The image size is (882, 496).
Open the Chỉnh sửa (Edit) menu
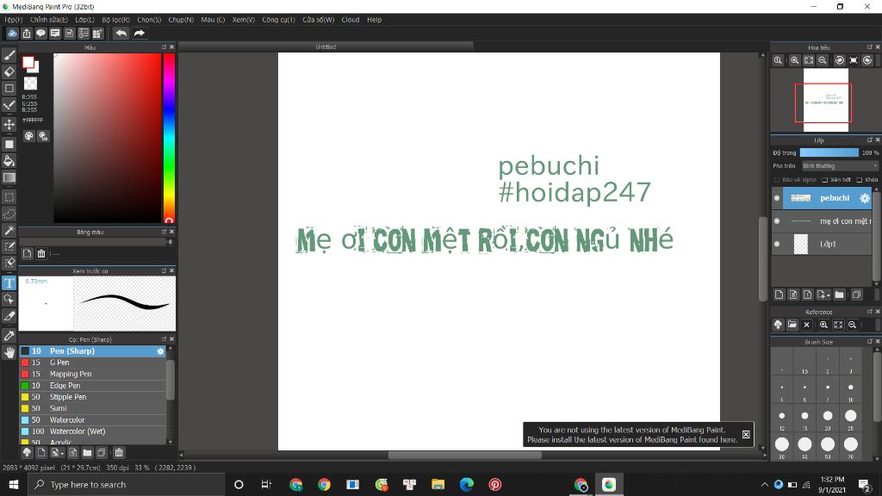[x=49, y=20]
